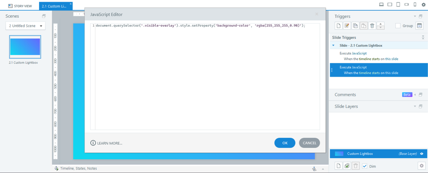Duplicate the selected slide layer

coord(347,166)
